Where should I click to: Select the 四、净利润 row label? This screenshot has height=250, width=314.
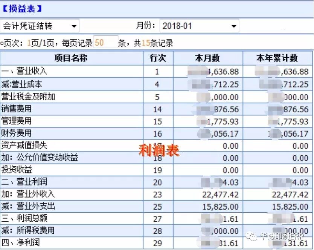(x=20, y=243)
